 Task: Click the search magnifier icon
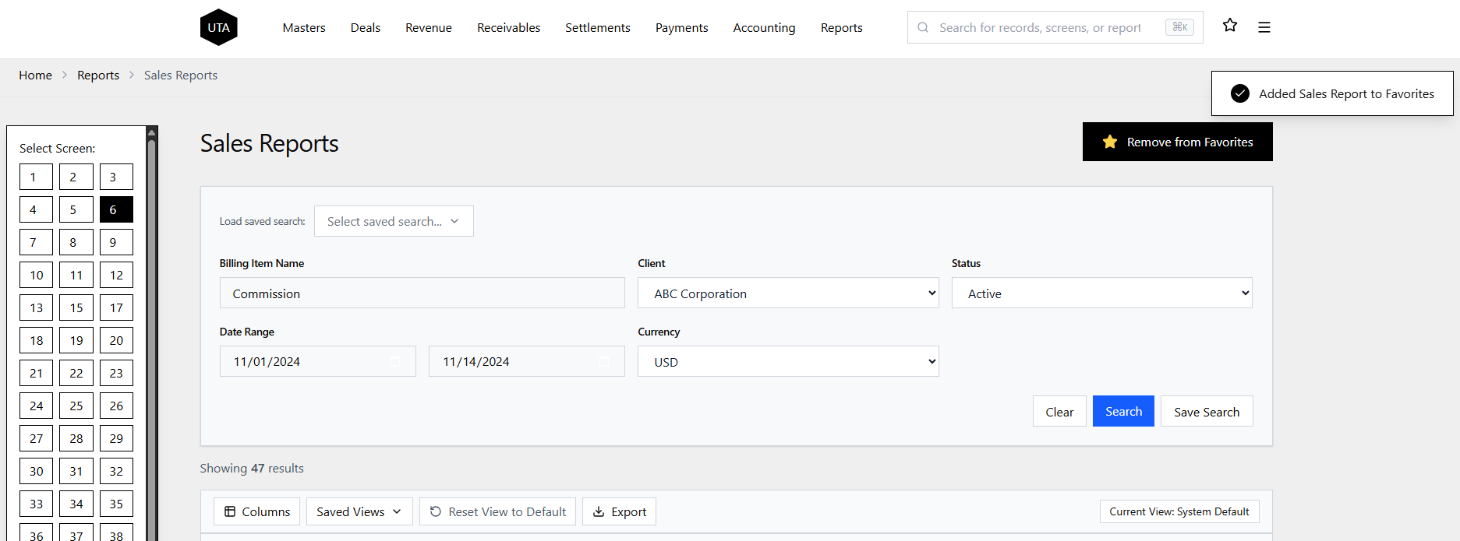click(x=923, y=27)
